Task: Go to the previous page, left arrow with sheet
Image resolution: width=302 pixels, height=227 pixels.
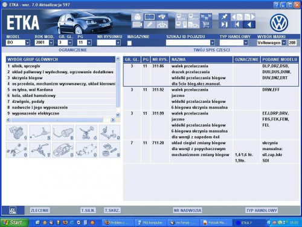Action: pyautogui.click(x=237, y=17)
